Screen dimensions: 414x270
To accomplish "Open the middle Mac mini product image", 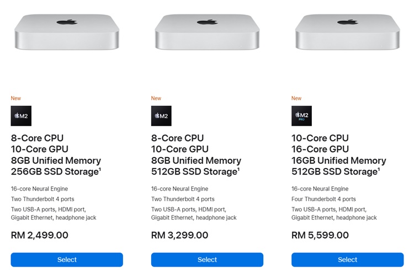I will 207,32.
